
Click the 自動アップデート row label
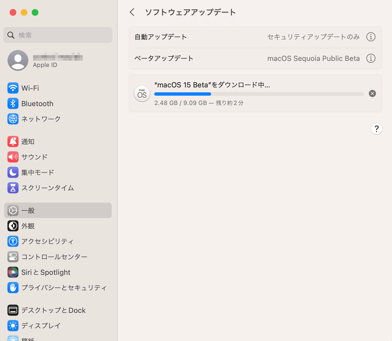[x=161, y=37]
